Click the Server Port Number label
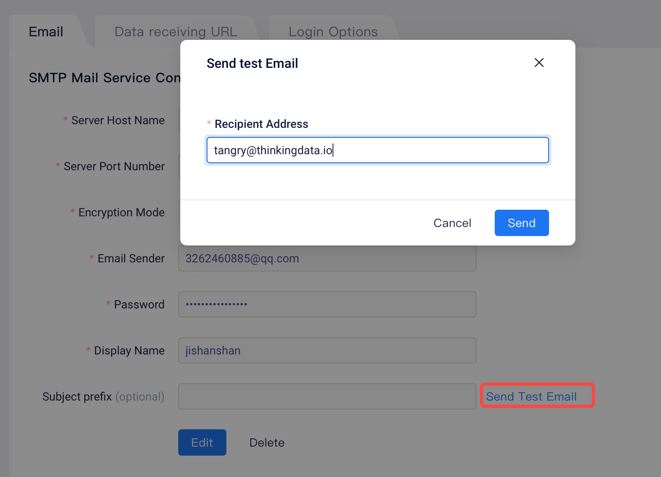The image size is (661, 477). coord(114,166)
